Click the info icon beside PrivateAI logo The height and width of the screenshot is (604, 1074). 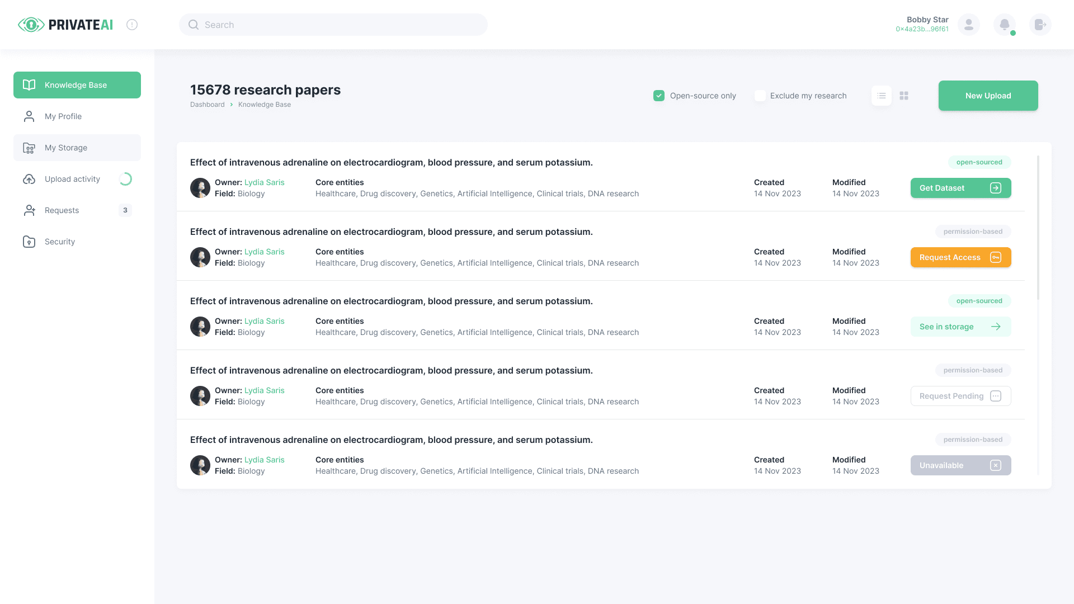(132, 25)
